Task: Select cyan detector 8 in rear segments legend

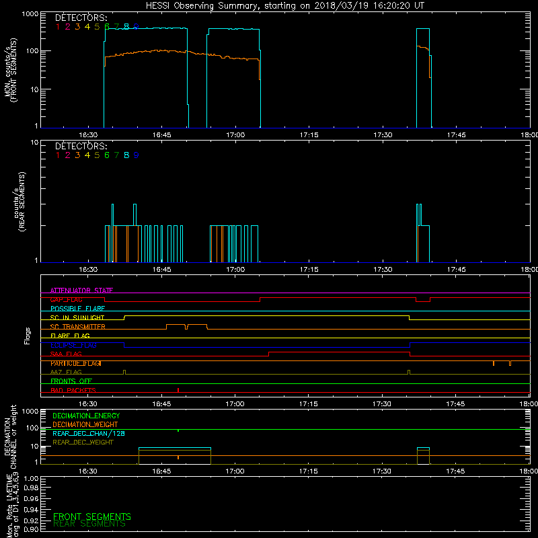Action: (126, 155)
